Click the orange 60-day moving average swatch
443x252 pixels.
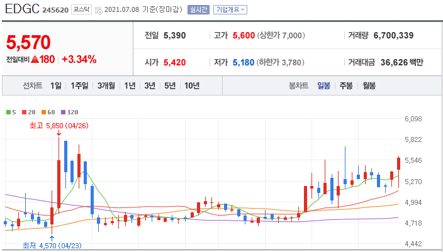click(x=43, y=112)
